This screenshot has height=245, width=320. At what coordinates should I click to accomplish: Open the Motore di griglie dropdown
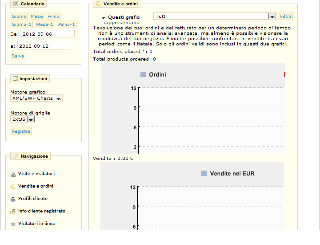click(x=31, y=119)
